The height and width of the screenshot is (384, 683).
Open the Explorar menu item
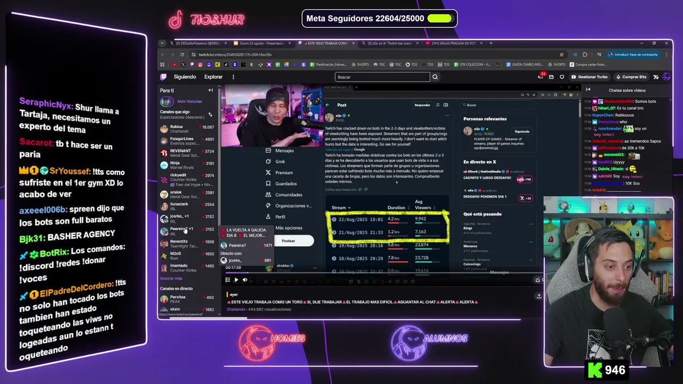(213, 77)
